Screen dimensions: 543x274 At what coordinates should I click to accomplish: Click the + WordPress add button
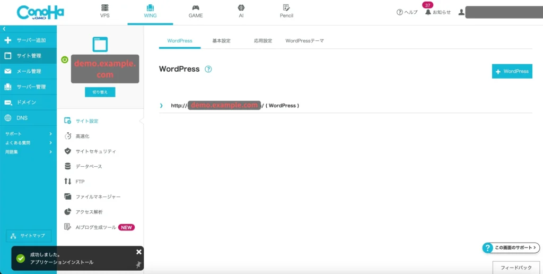pyautogui.click(x=512, y=71)
